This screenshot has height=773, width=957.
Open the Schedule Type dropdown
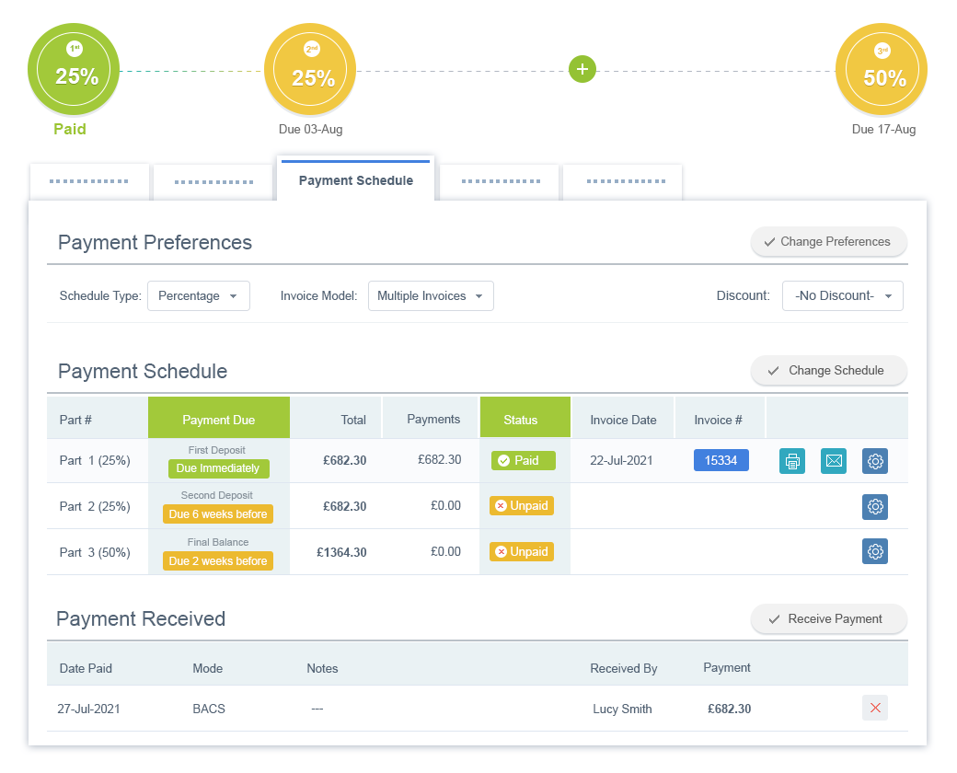point(199,295)
